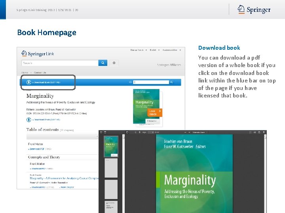Image resolution: width=285 pixels, height=213 pixels.
Task: Click the magnifier in the blue bar search
Action: point(171,82)
